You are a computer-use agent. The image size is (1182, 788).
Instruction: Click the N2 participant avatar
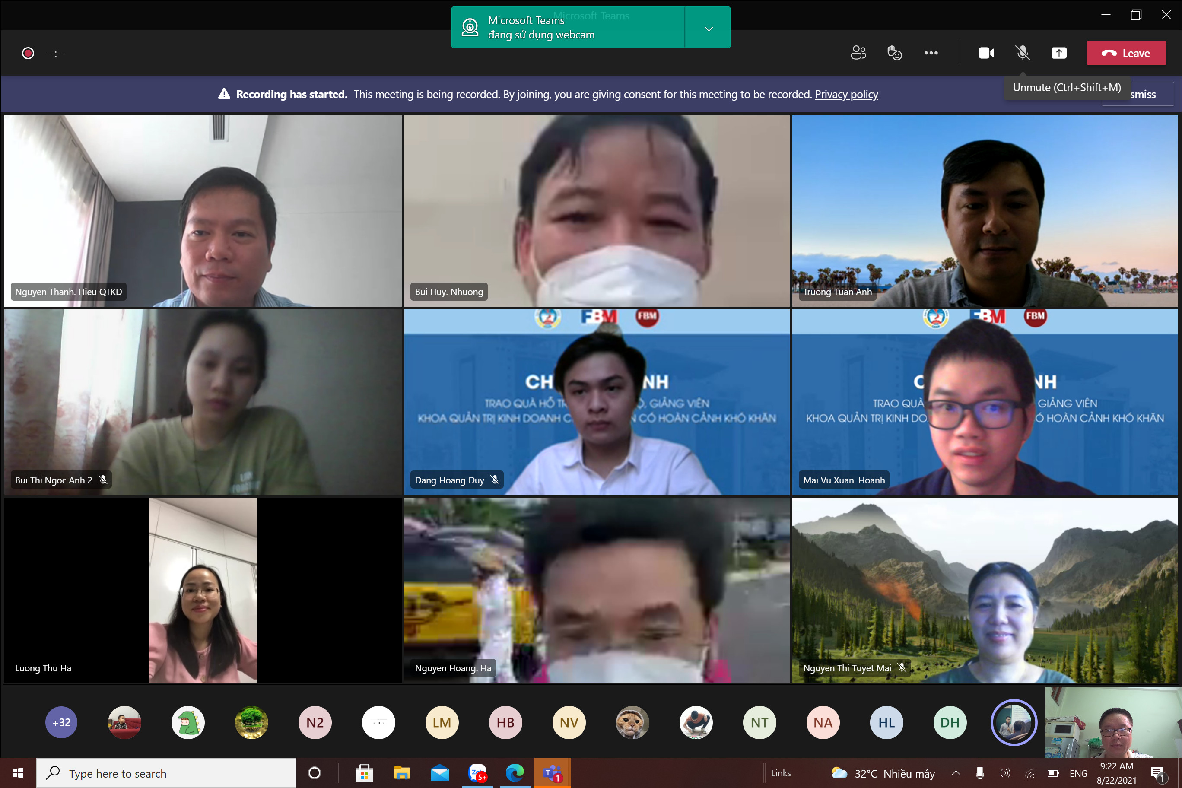(315, 722)
